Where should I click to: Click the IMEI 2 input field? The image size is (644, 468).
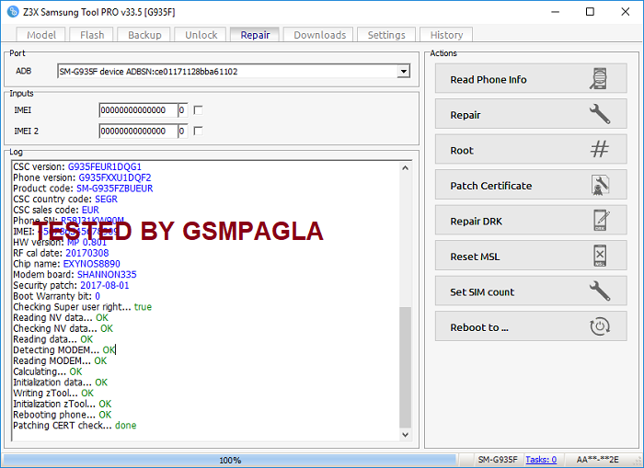point(138,131)
